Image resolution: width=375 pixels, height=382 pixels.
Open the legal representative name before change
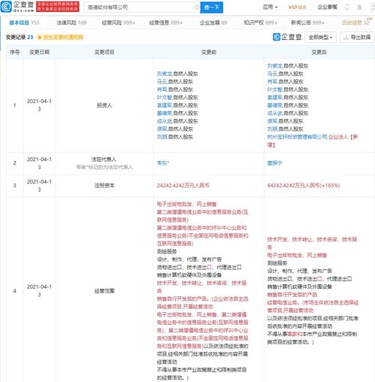tap(162, 163)
